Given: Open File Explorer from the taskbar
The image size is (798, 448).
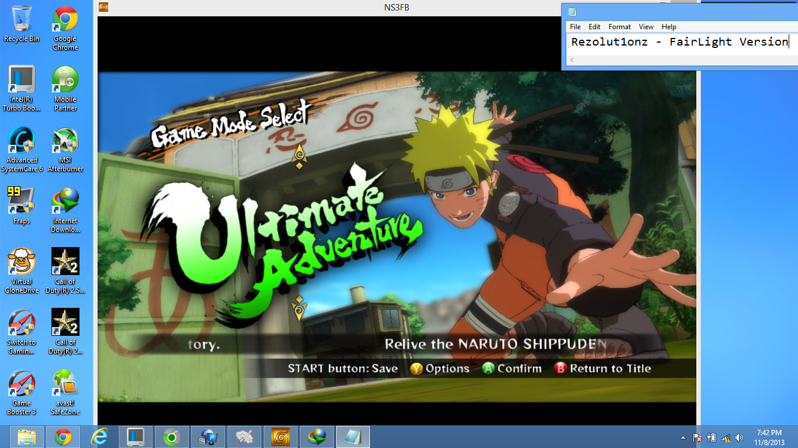Looking at the screenshot, I should (27, 437).
